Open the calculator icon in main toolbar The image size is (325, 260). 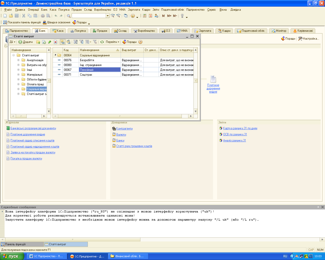(x=144, y=16)
